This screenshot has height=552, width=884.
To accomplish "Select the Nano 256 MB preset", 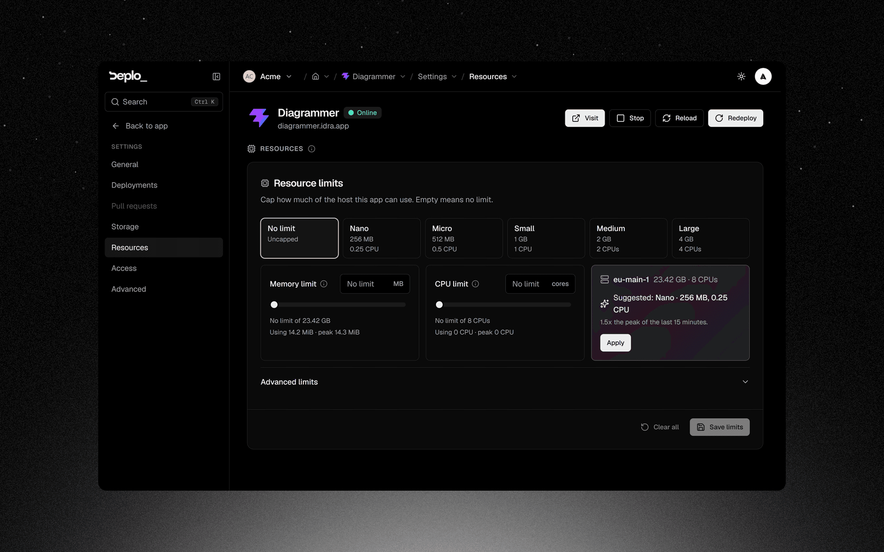I will (382, 238).
